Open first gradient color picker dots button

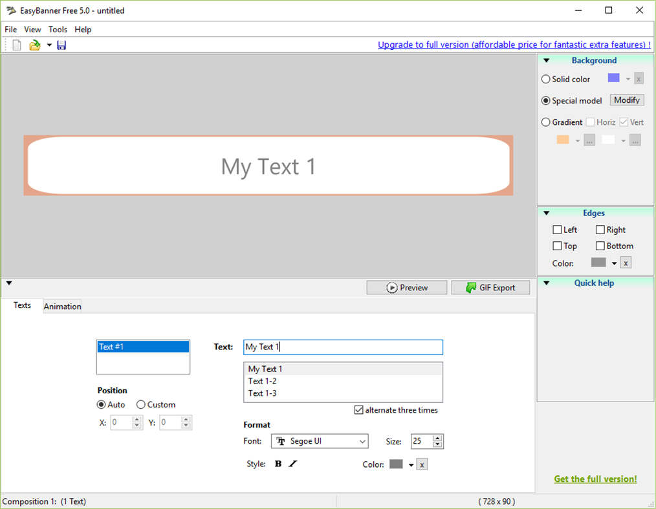point(589,140)
